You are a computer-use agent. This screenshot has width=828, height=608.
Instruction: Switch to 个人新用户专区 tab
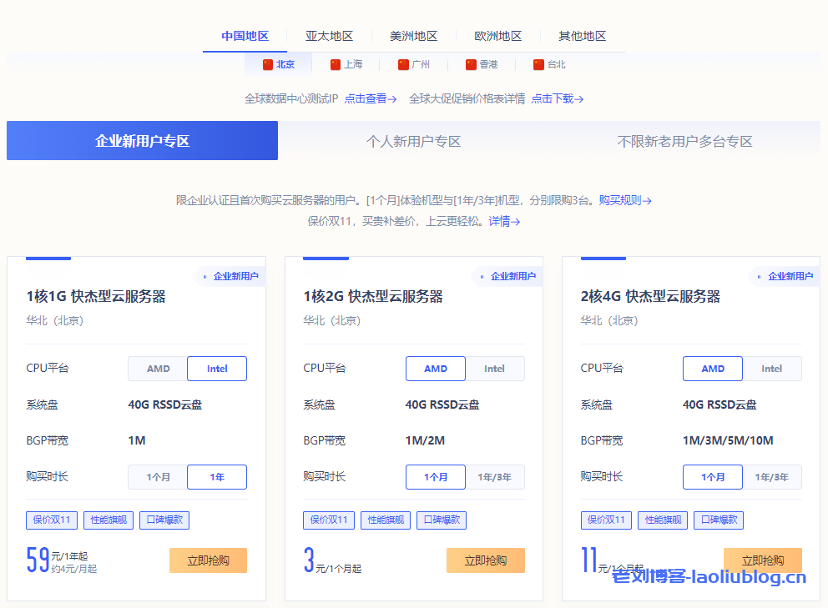[x=413, y=141]
